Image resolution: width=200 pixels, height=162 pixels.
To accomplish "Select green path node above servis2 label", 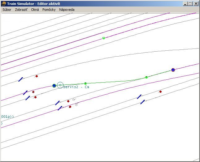I will pos(85,83).
